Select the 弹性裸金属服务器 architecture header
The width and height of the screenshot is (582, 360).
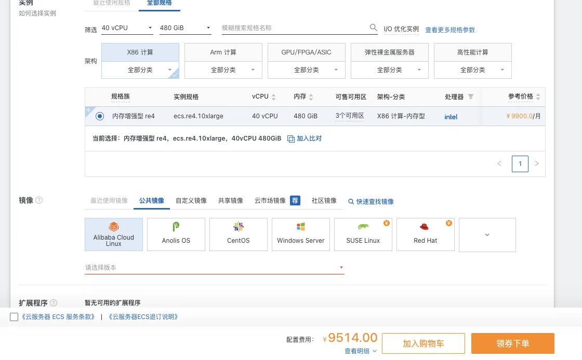pos(390,52)
